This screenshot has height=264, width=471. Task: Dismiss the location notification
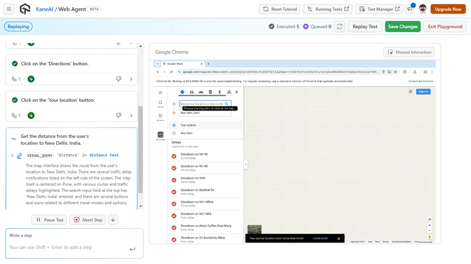point(339,239)
